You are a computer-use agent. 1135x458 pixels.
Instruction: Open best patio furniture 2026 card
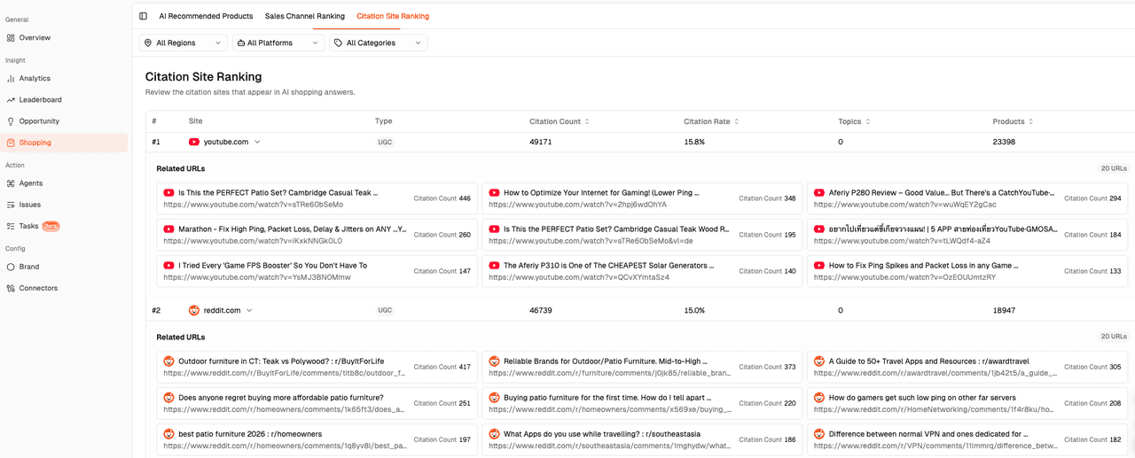(x=317, y=439)
